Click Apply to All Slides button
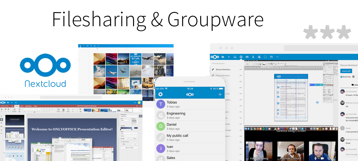Viewport: 358px width, 161px height. (x=129, y=148)
